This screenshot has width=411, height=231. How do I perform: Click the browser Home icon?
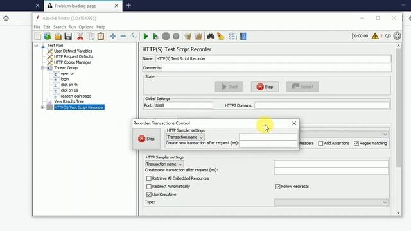coord(6,19)
